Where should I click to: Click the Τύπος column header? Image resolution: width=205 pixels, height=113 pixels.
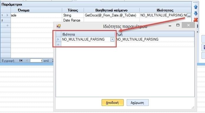pos(73,10)
